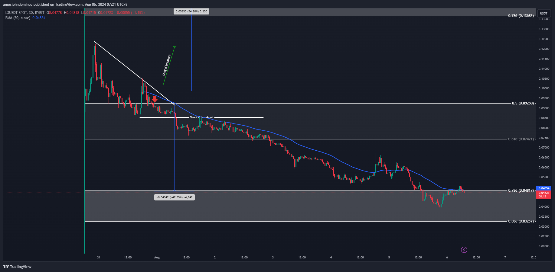Select the 0.5 (0.09250) Fibonacci label
Screen dimensions: 555x272
[523, 103]
